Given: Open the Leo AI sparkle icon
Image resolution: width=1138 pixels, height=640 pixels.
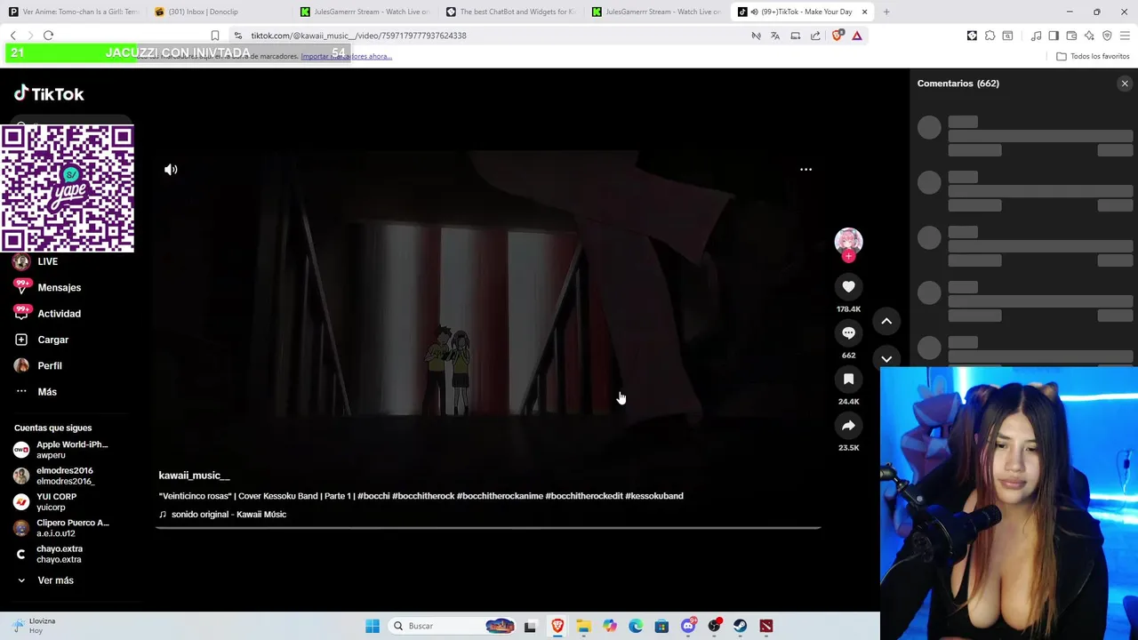Looking at the screenshot, I should point(1089,36).
